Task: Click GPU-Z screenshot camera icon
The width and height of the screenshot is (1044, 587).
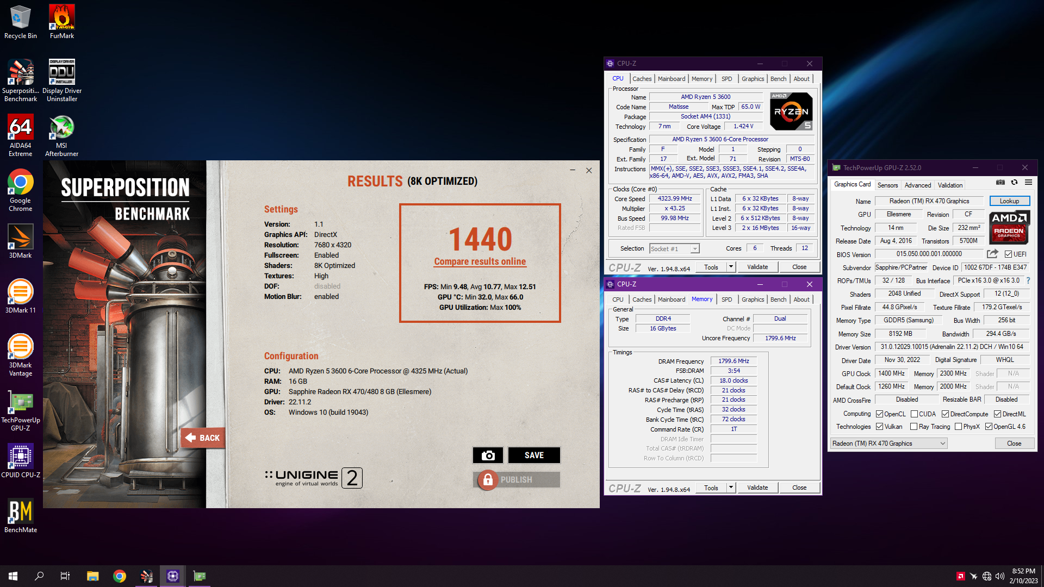Action: coord(1000,183)
